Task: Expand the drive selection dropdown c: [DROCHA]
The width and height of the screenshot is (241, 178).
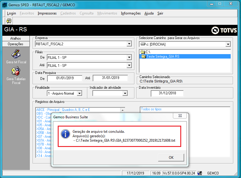Action: 228,44
